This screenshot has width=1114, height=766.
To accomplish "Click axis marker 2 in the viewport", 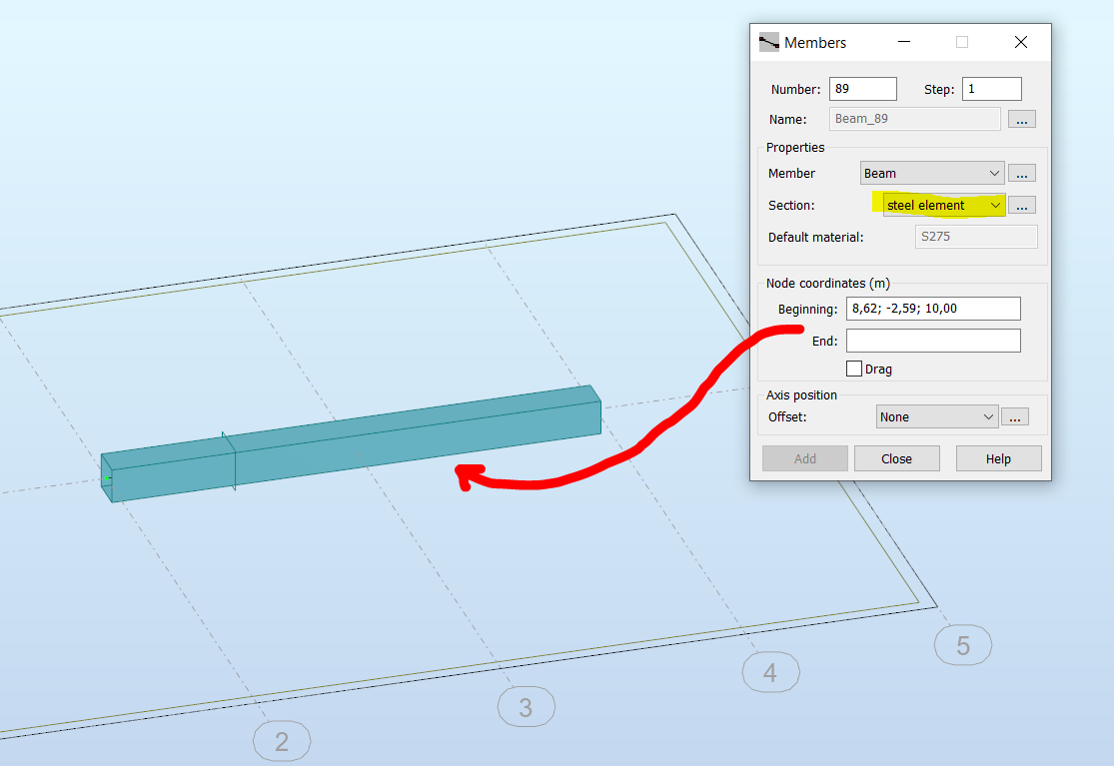I will [x=282, y=741].
